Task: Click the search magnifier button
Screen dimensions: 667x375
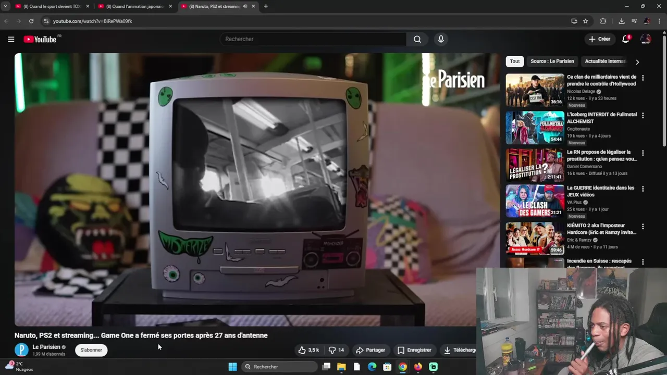Action: (x=417, y=39)
